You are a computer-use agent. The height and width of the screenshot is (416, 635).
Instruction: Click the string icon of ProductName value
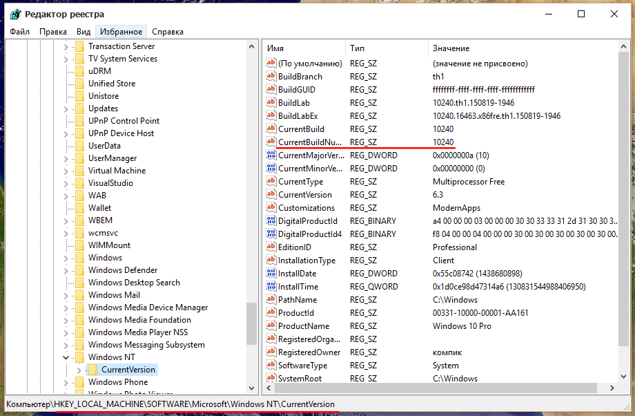point(271,325)
